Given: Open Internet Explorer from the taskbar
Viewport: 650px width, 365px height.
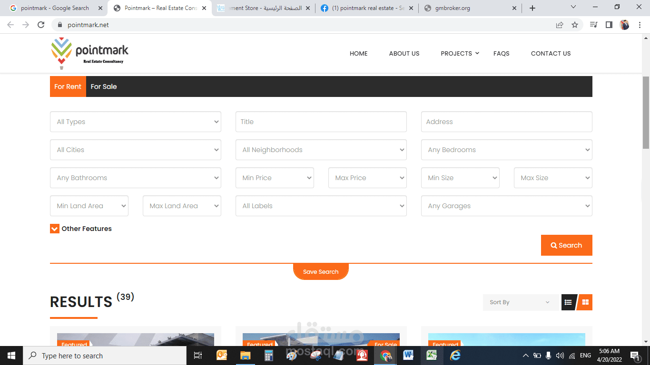Looking at the screenshot, I should coord(455,355).
